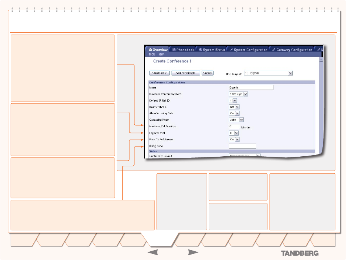This screenshot has height=260, width=346.
Task: Click the Minutes unit text
Action: pos(246,127)
